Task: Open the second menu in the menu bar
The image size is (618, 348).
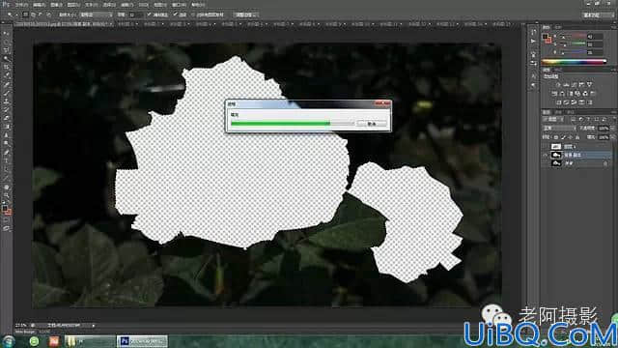Action: [39, 5]
